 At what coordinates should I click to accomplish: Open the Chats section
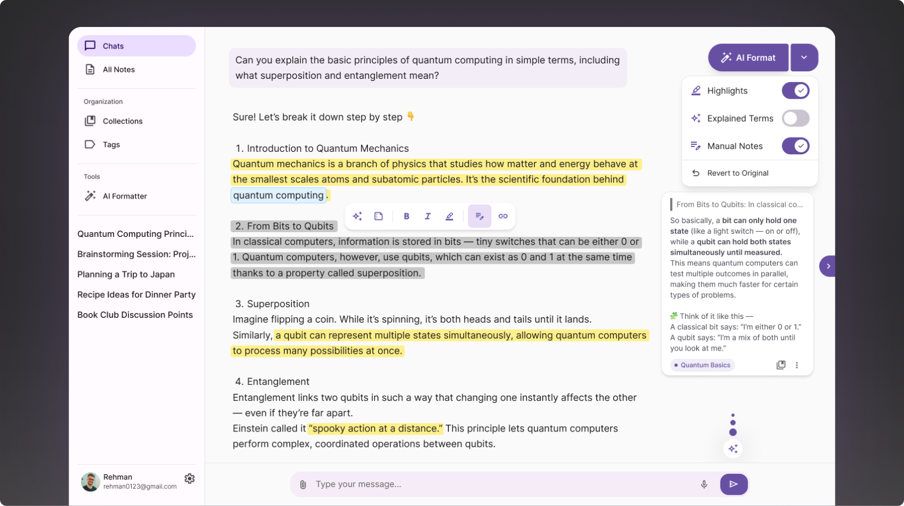pyautogui.click(x=136, y=46)
